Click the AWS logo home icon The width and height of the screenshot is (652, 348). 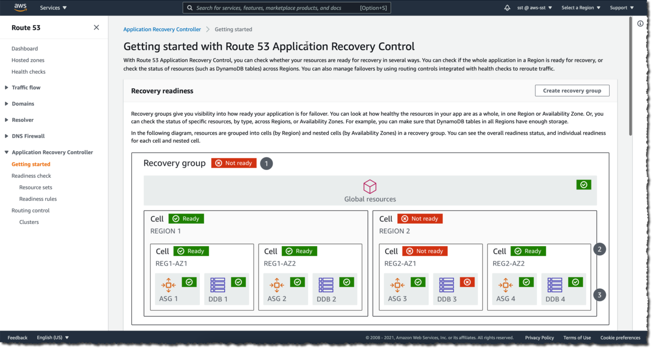pos(21,7)
